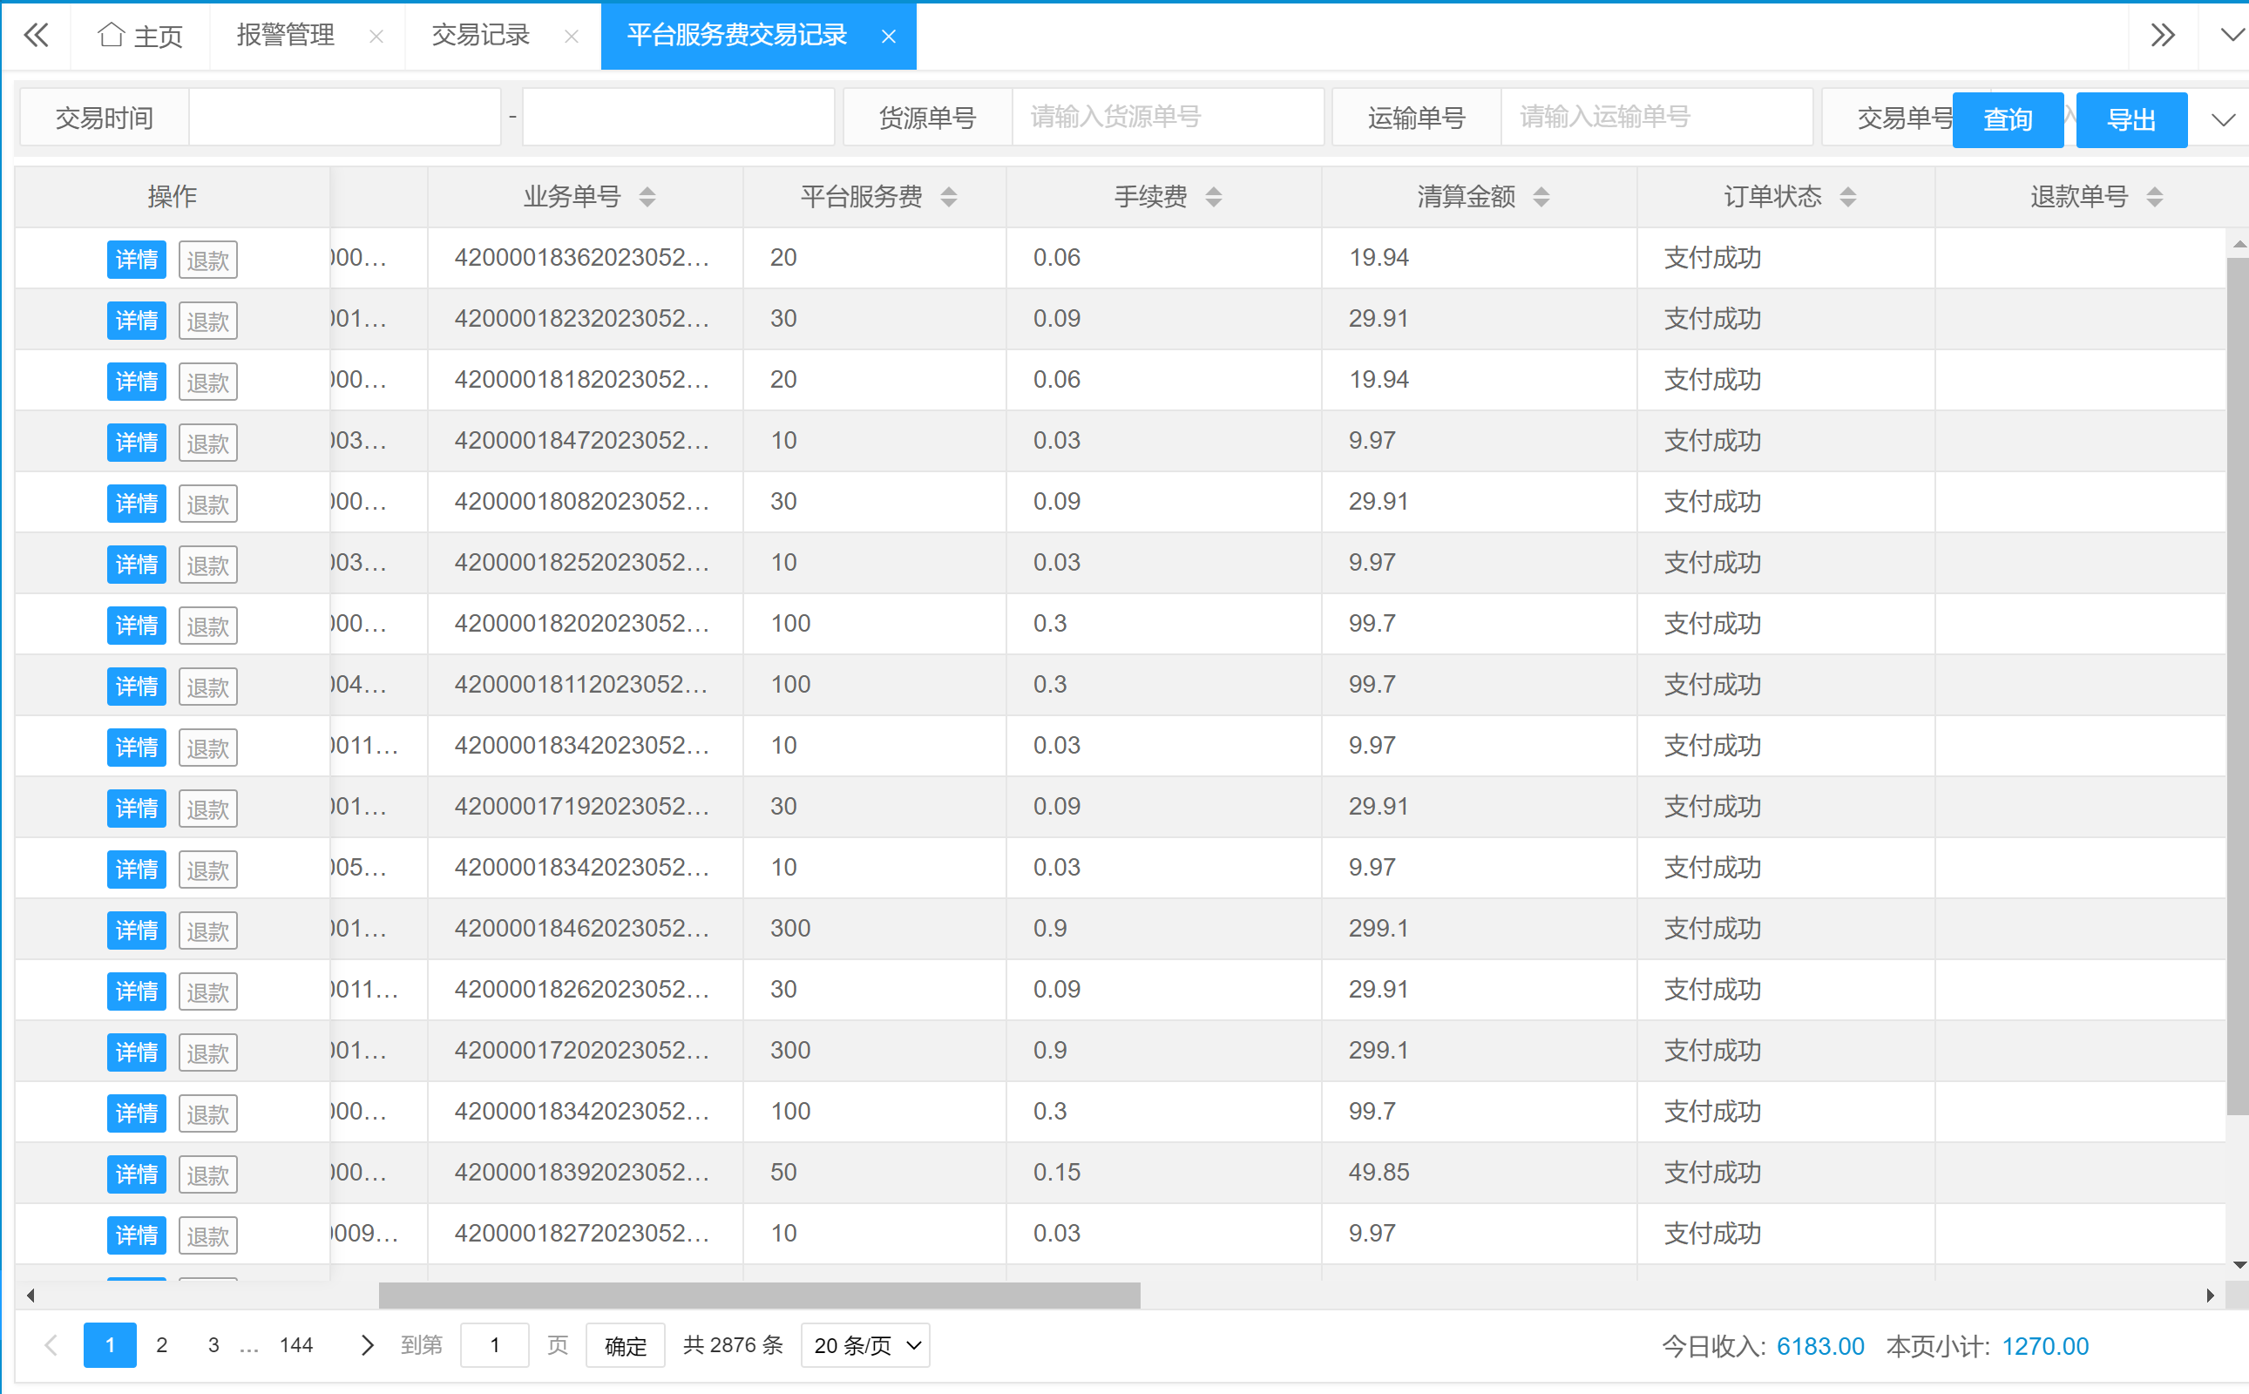Click the 查询 search button
The image size is (2249, 1394).
click(x=2008, y=120)
